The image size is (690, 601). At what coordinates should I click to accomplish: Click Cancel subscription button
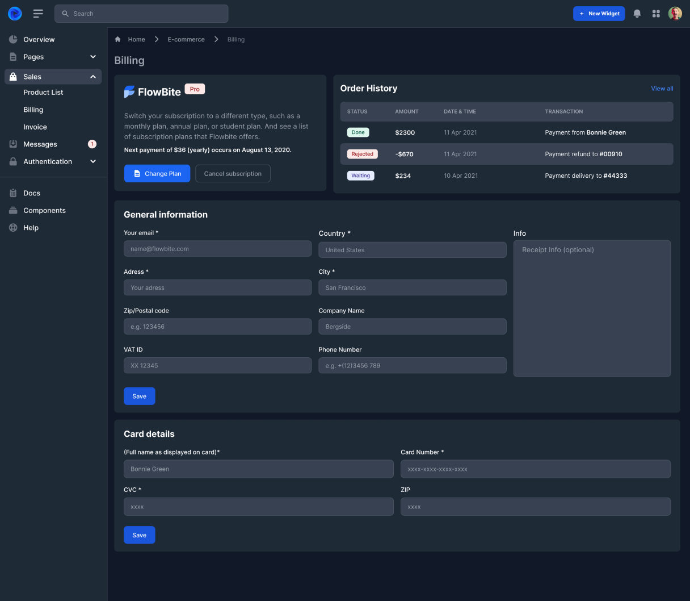233,174
